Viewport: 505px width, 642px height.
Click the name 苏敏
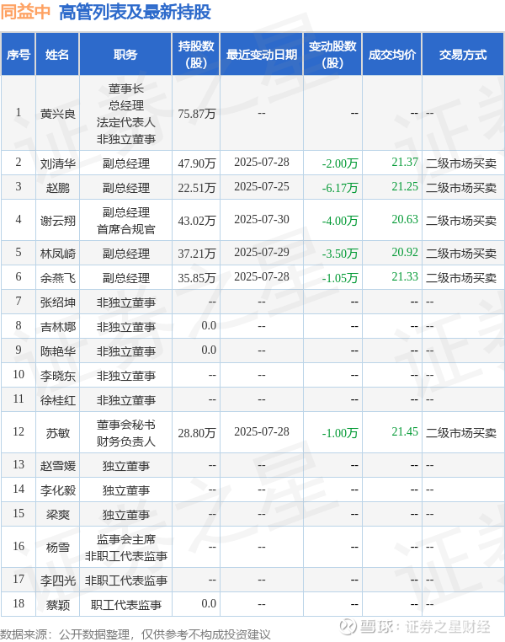click(x=58, y=433)
